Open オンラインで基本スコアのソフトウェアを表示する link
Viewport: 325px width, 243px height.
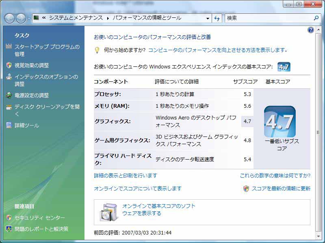pyautogui.click(x=159, y=209)
